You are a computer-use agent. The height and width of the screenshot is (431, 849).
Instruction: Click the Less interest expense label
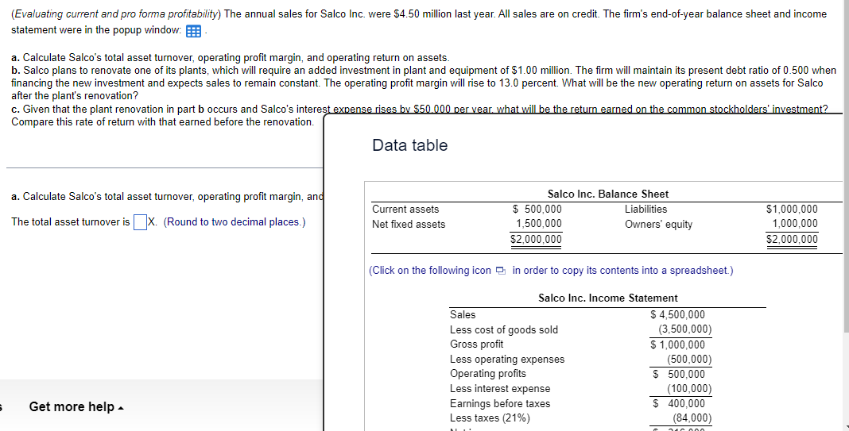pyautogui.click(x=500, y=389)
